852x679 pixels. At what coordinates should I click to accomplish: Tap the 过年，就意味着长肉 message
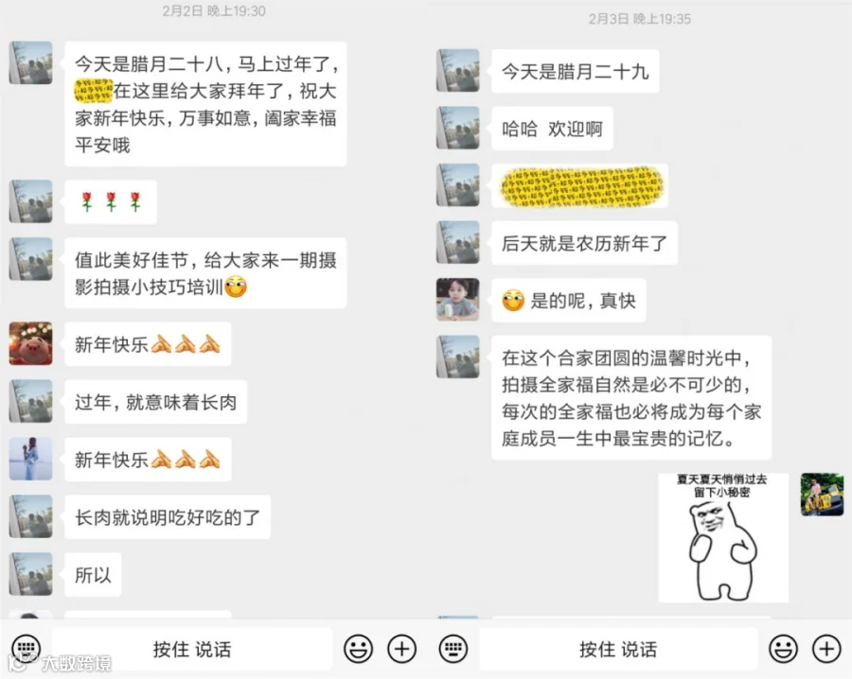[155, 402]
